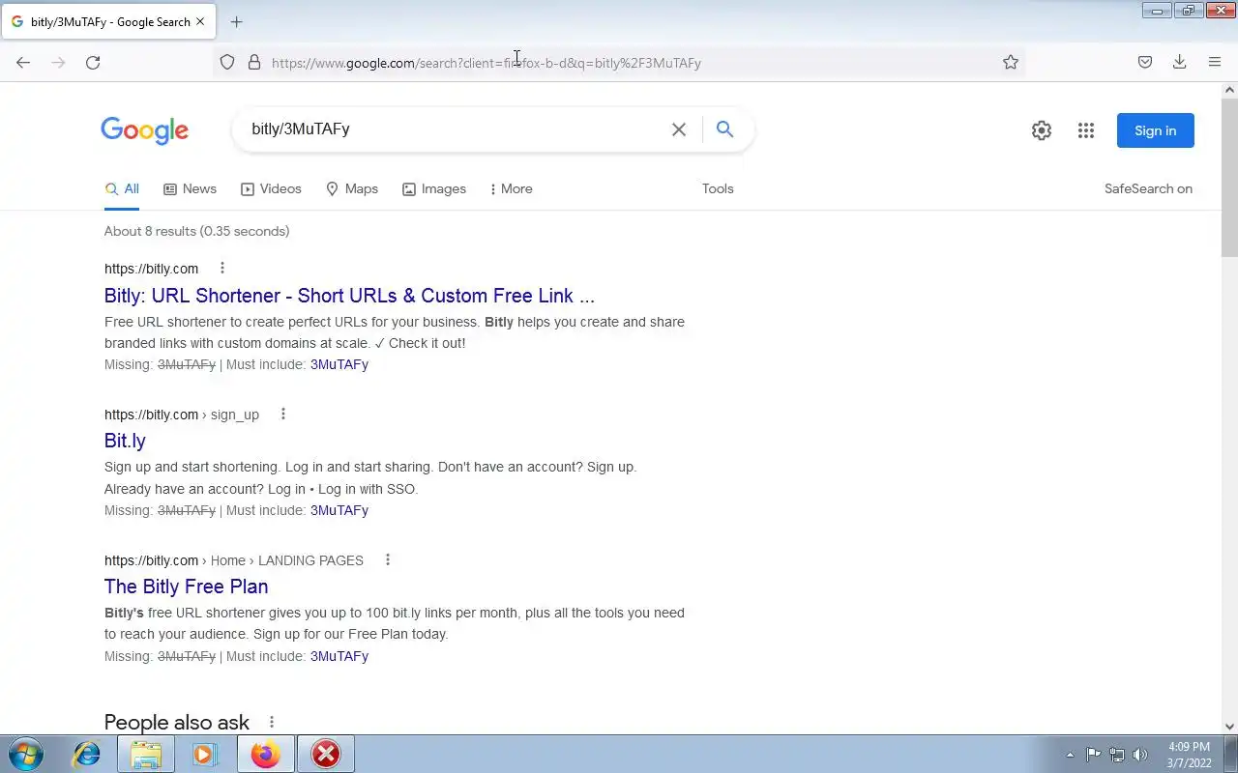Click Must include 3MuTAFy under Free Plan result
Viewport: 1238px width, 773px height.
(339, 656)
